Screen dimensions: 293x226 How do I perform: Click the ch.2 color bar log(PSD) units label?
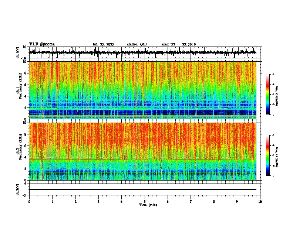click(x=277, y=157)
